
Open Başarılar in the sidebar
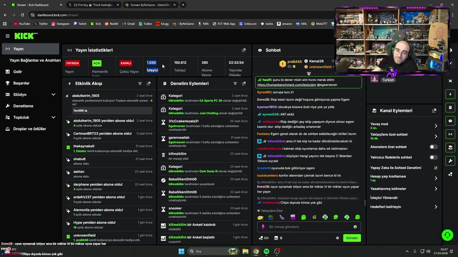coord(21,83)
